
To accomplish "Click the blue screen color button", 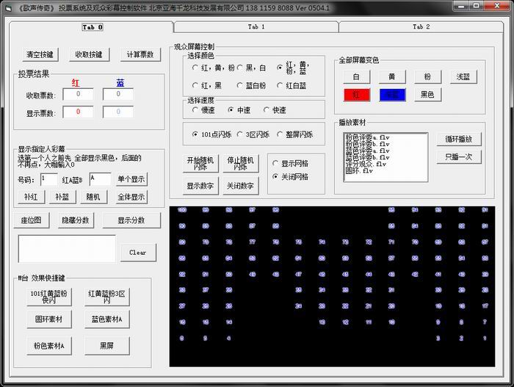I will tap(392, 95).
